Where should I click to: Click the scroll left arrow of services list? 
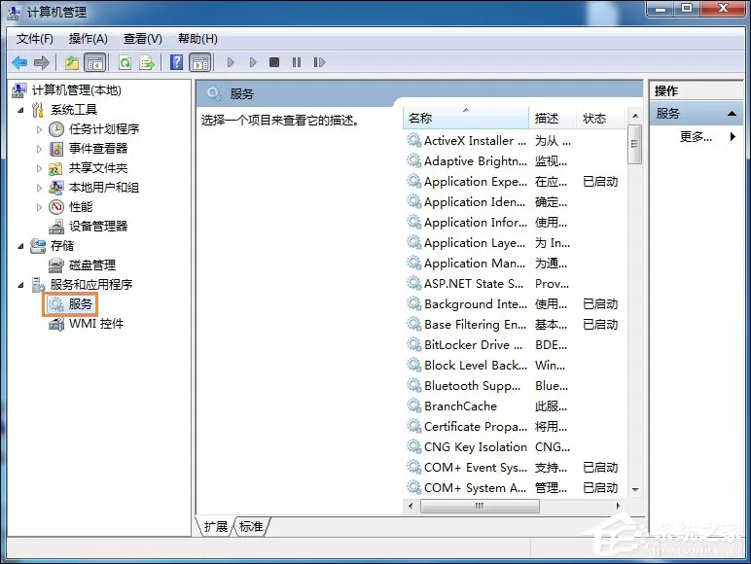pyautogui.click(x=410, y=506)
